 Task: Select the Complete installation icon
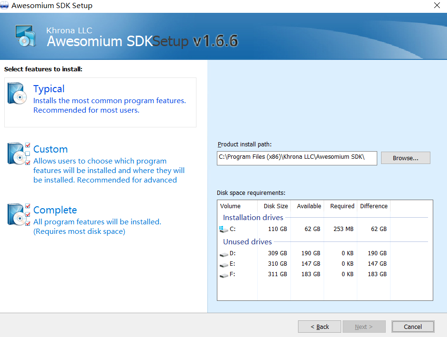click(x=19, y=214)
